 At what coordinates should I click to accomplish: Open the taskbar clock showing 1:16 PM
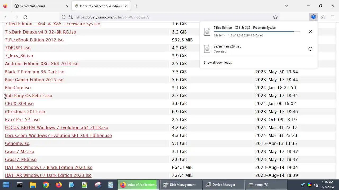pos(328,185)
